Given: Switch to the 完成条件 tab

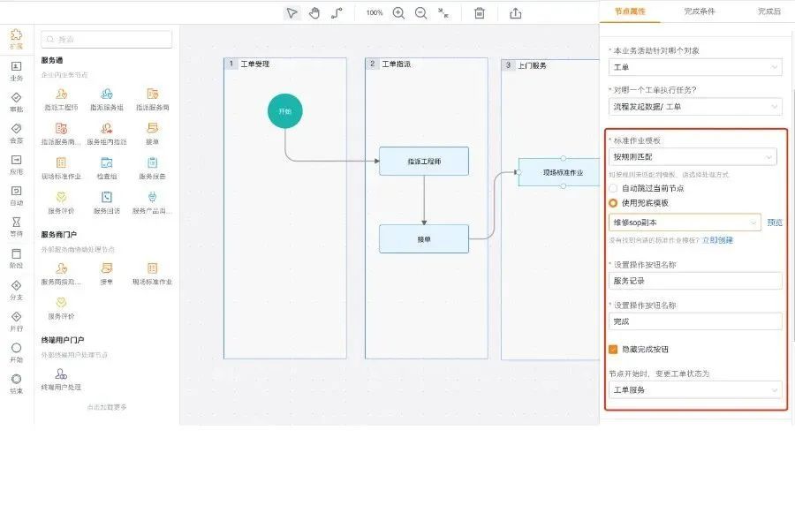Looking at the screenshot, I should click(x=700, y=11).
